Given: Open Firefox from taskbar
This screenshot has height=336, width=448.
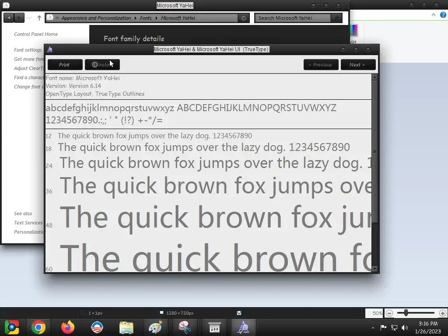Looking at the screenshot, I should pyautogui.click(x=68, y=327).
